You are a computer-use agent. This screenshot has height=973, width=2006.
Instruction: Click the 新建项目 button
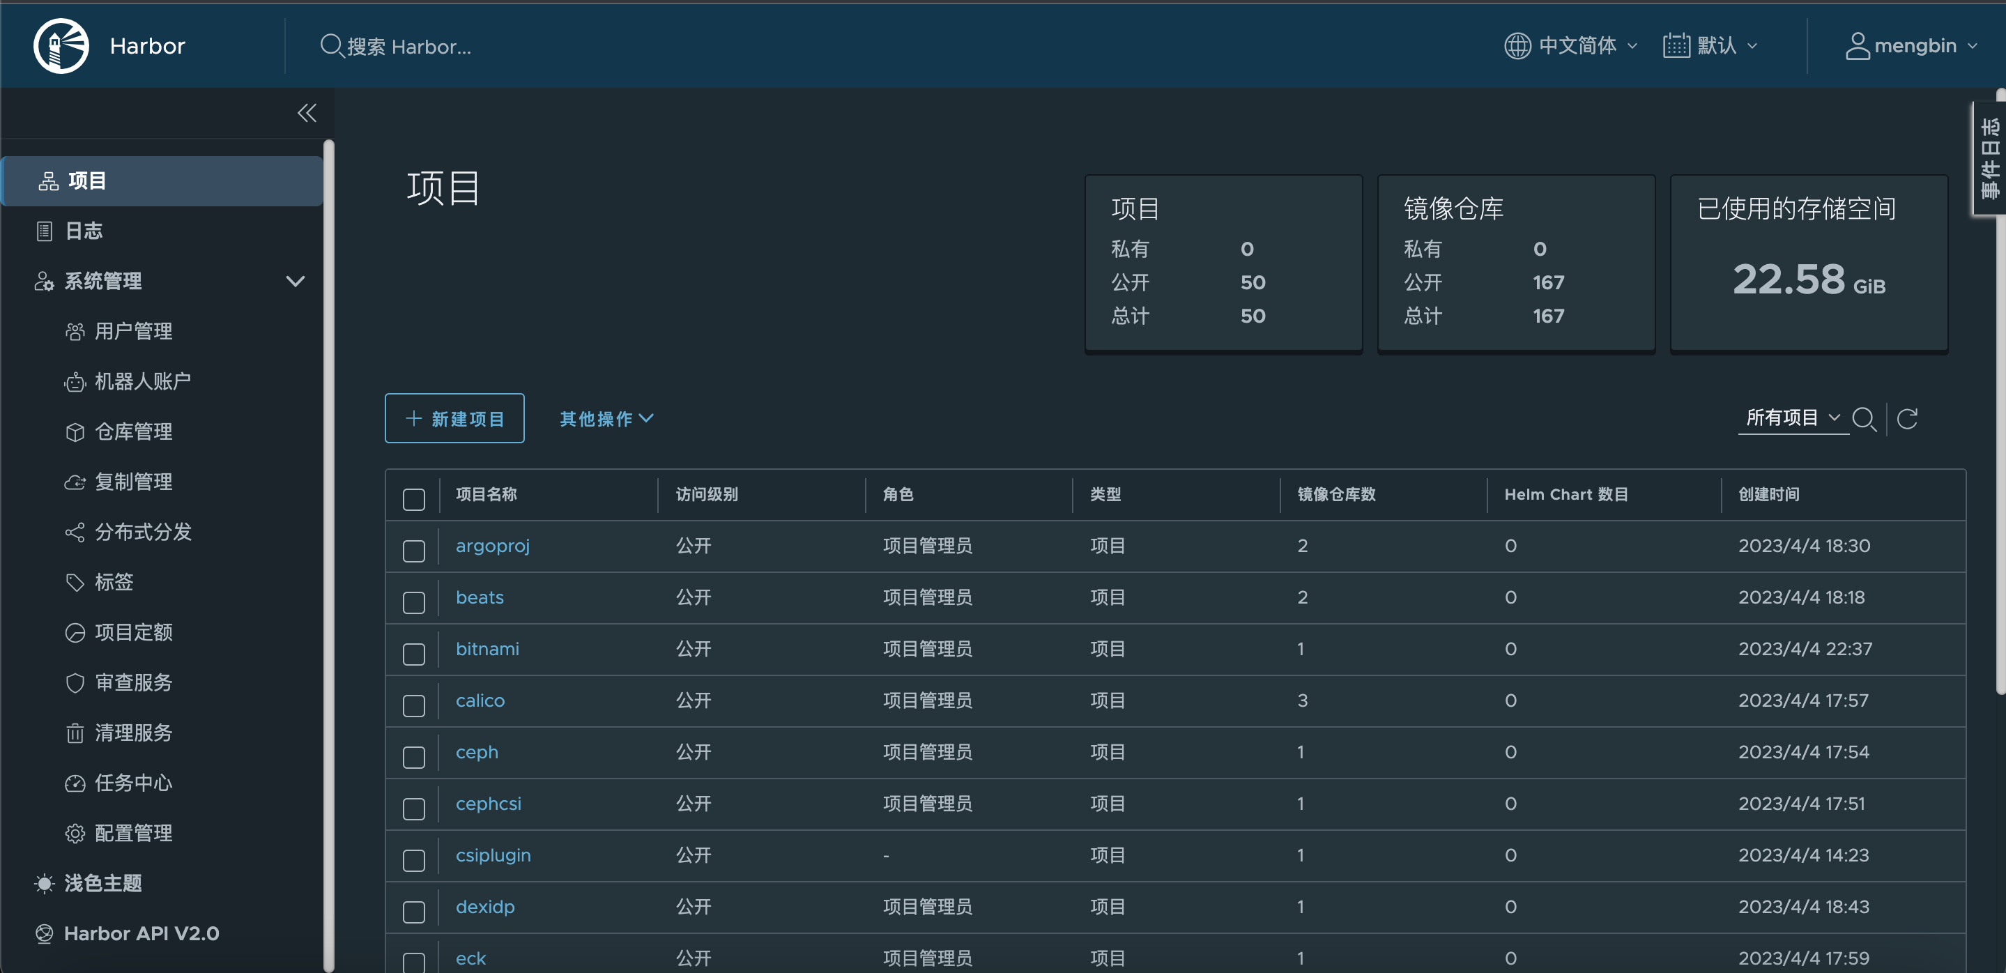click(454, 419)
